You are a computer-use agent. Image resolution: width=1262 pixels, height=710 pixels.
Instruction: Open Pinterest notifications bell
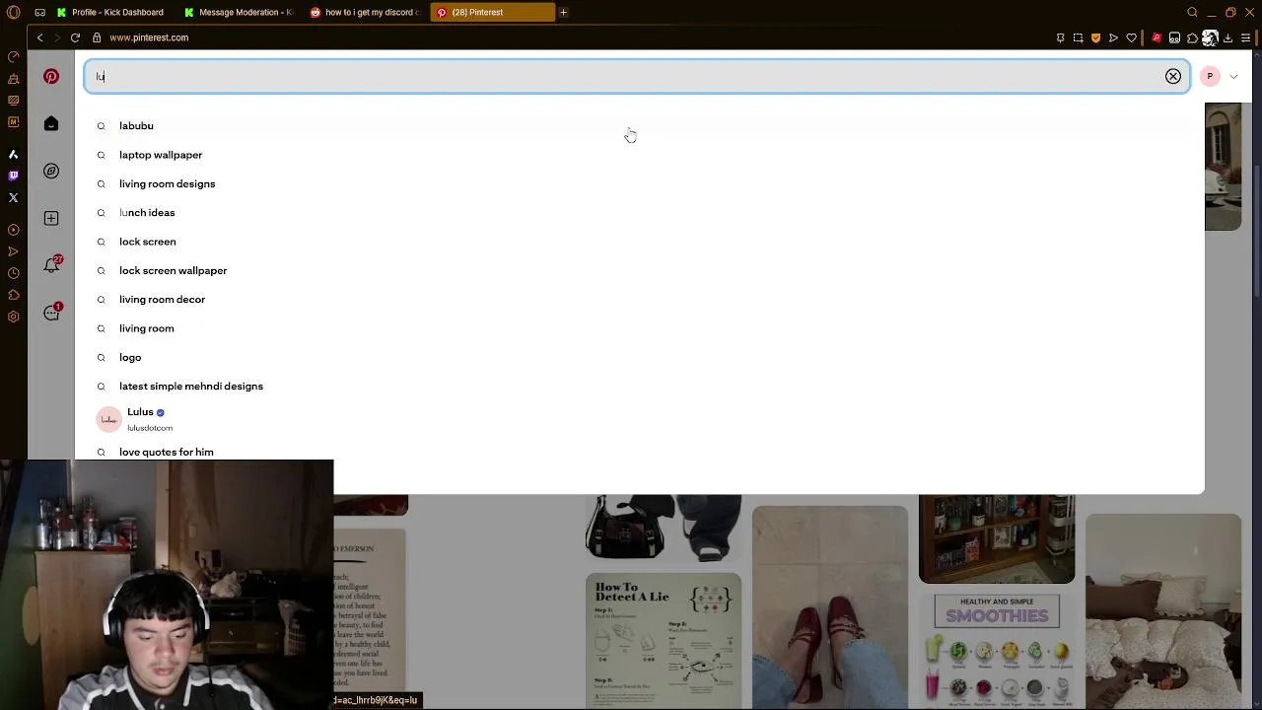tap(51, 265)
